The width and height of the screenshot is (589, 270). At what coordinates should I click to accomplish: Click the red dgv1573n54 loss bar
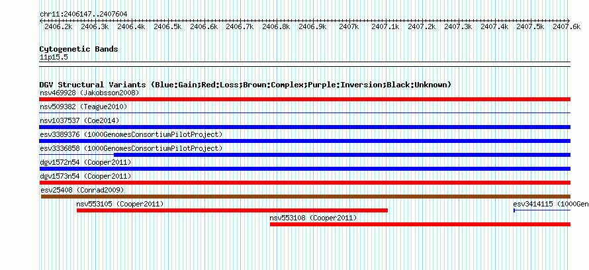[x=304, y=183]
